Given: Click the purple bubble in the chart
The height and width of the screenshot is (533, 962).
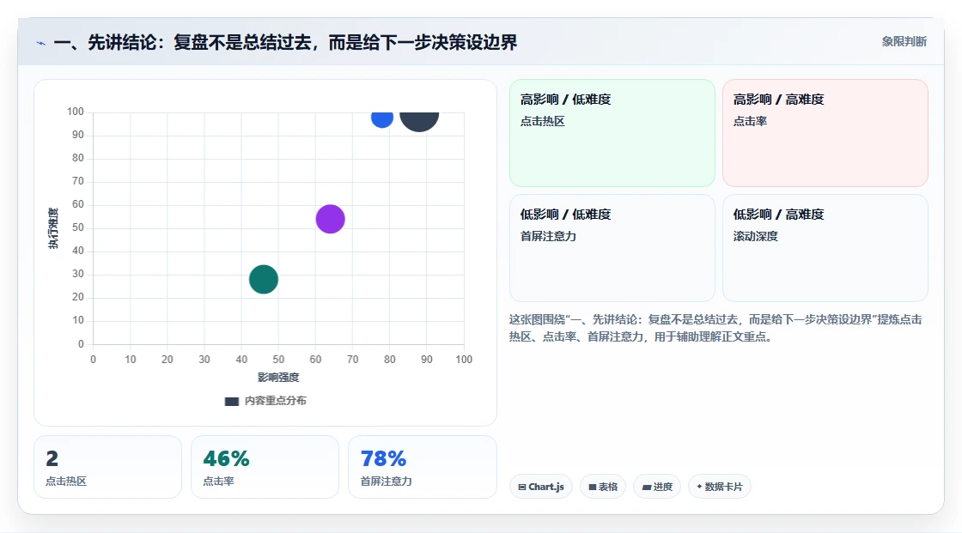Looking at the screenshot, I should point(330,219).
